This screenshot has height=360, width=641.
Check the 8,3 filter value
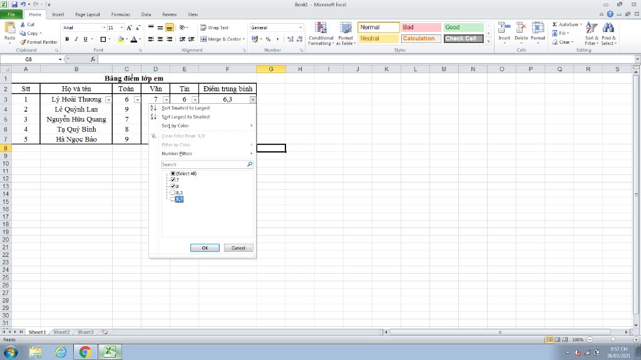[173, 192]
